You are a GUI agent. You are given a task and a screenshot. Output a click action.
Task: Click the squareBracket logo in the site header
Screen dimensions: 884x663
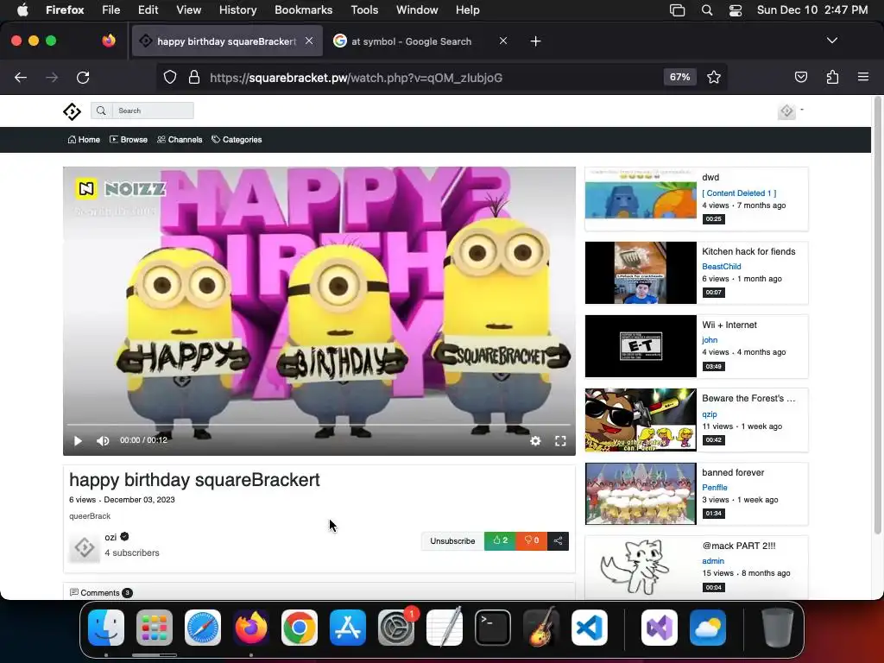[x=72, y=111]
